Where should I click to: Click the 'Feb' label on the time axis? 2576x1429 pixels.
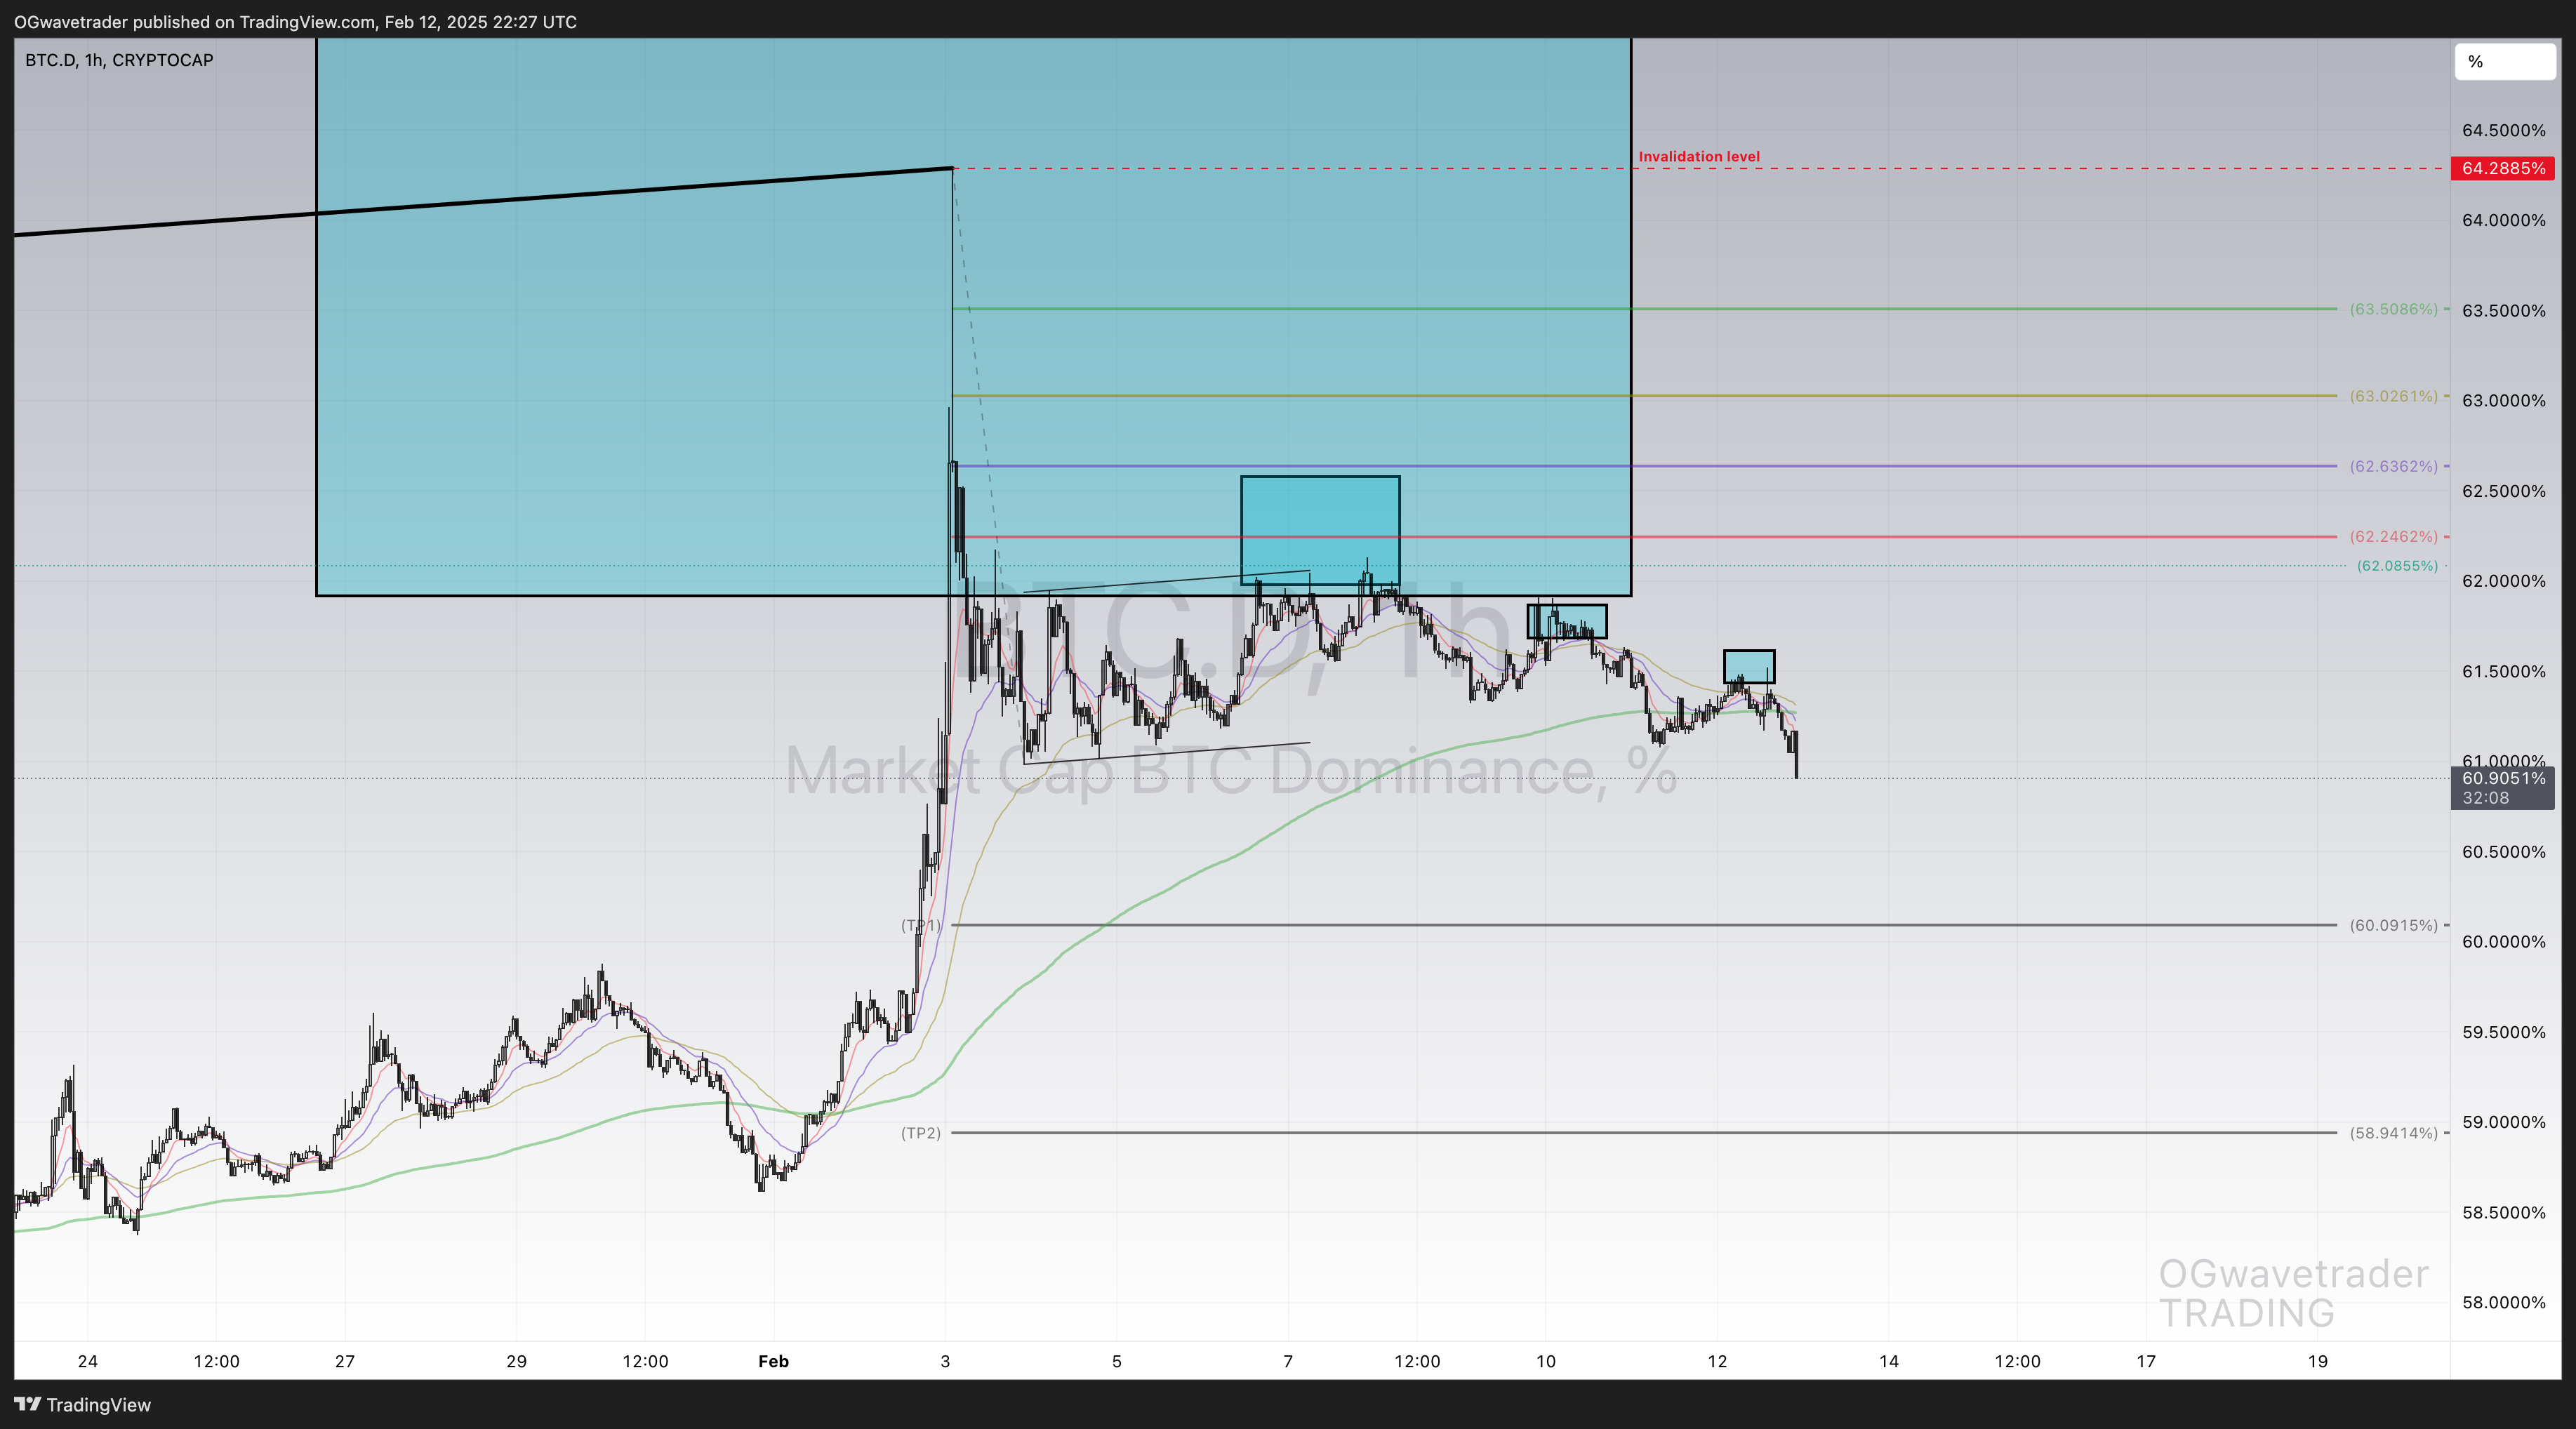click(x=773, y=1361)
